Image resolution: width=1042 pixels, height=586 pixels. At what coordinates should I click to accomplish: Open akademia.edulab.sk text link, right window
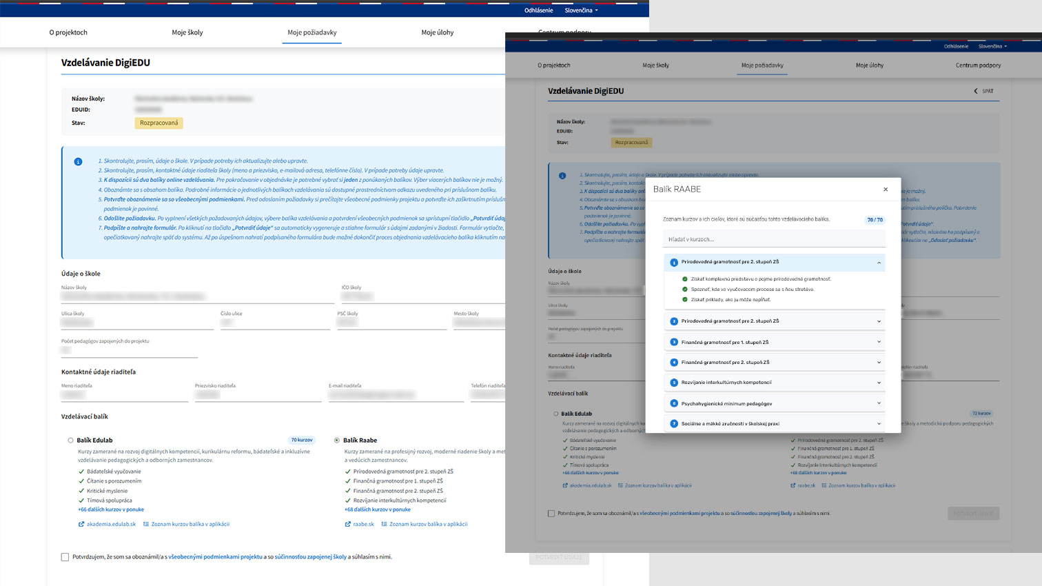(x=591, y=485)
